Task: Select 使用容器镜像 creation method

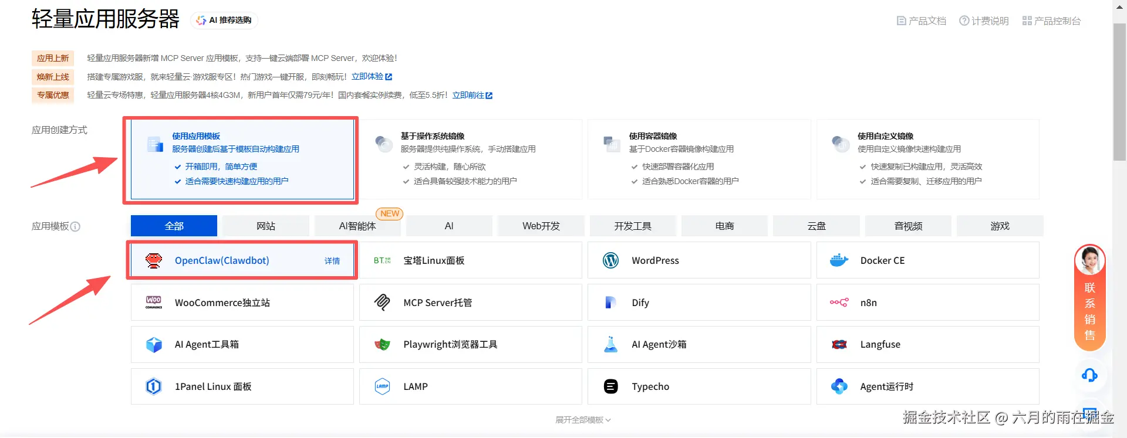Action: 699,159
